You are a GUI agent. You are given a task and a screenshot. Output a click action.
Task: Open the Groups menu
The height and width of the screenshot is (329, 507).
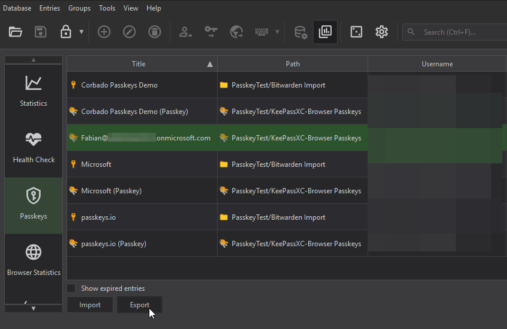[79, 8]
